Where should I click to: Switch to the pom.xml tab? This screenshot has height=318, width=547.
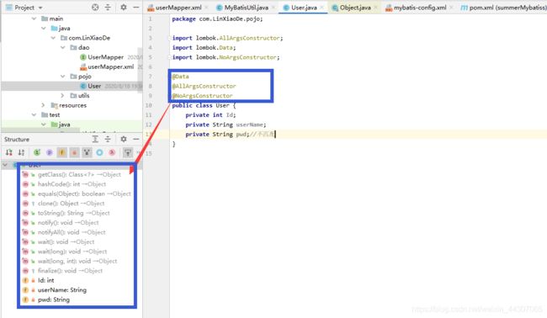click(503, 8)
